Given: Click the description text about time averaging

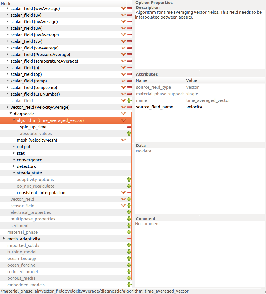Looking at the screenshot, I should tap(199, 15).
